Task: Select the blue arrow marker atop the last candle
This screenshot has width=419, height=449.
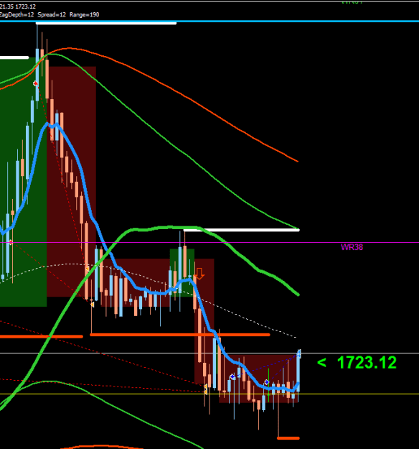Action: (299, 354)
